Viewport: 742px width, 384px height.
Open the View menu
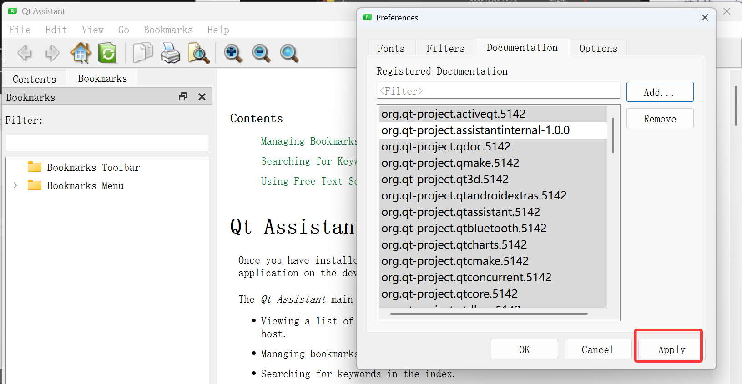pos(93,30)
